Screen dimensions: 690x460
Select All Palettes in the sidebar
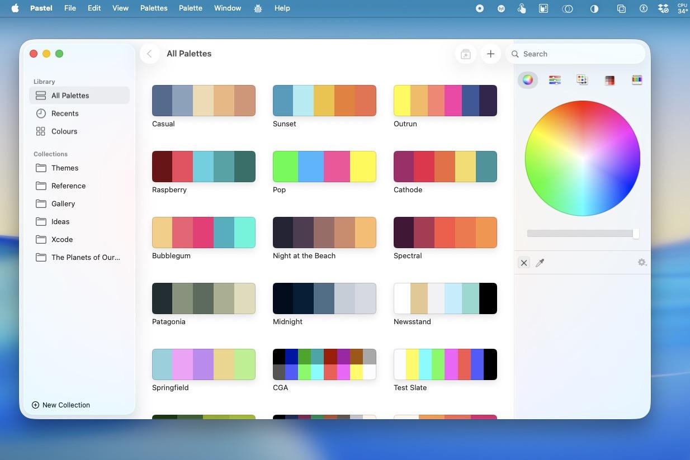[x=79, y=96]
